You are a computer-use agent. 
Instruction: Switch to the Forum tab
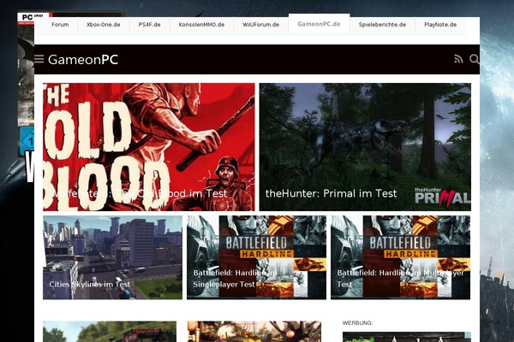point(60,25)
